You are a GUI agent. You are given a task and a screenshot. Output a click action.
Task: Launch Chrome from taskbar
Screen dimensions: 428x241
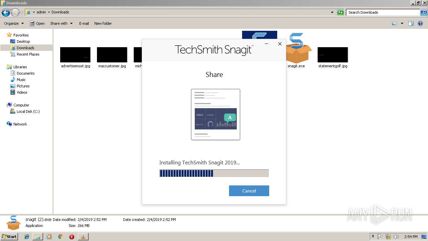60,237
